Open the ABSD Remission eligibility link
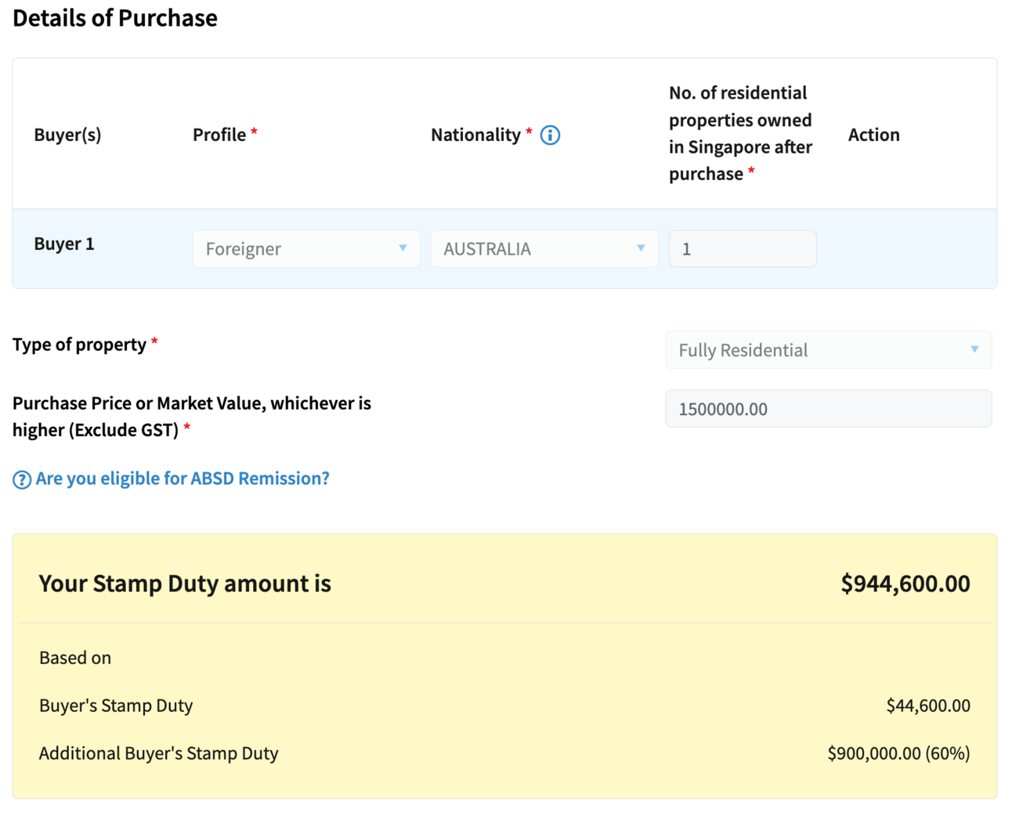This screenshot has width=1012, height=820. click(x=183, y=479)
